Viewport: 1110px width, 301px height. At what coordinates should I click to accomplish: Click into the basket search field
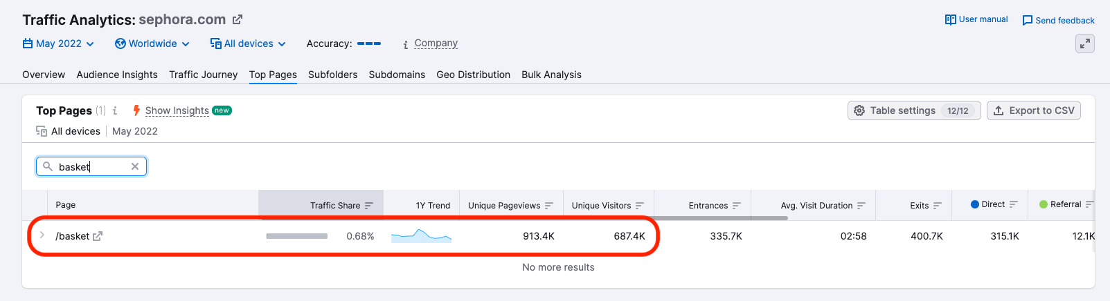pos(91,166)
